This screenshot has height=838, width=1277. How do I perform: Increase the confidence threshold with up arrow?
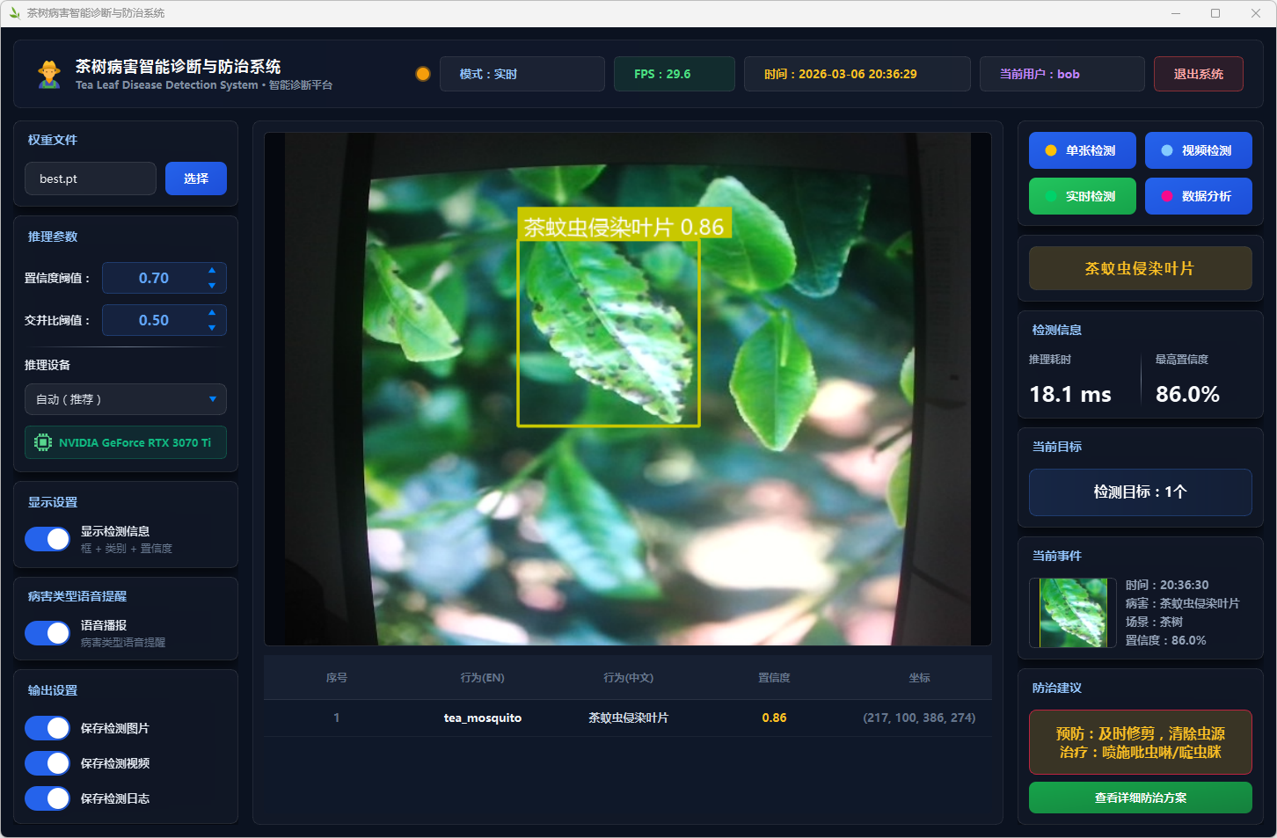212,271
